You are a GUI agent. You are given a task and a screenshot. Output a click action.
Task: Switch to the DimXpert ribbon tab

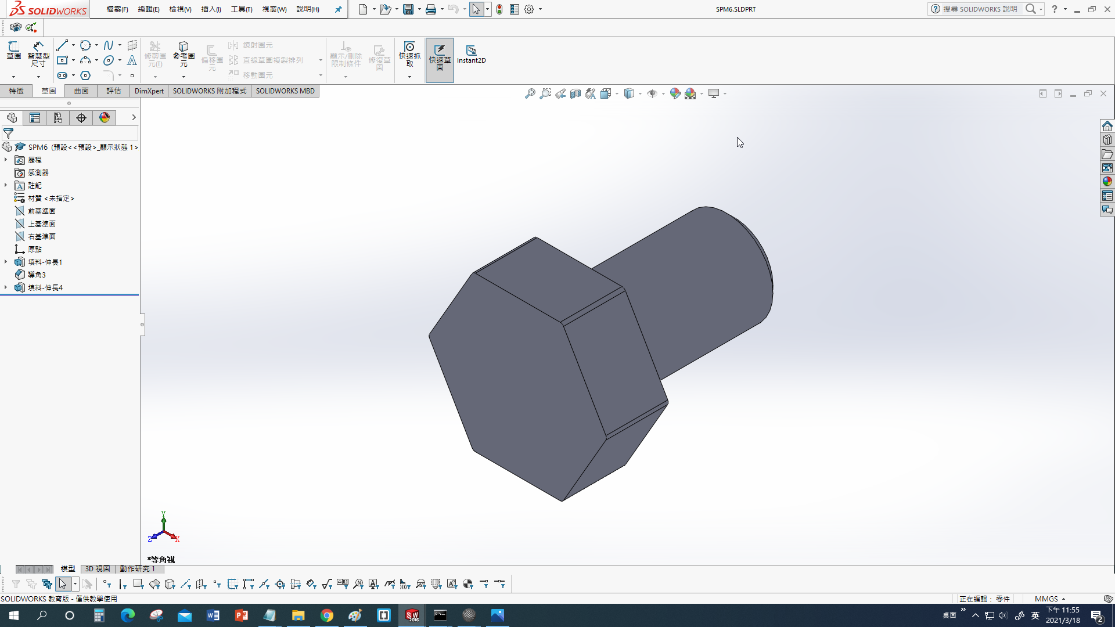tap(149, 91)
